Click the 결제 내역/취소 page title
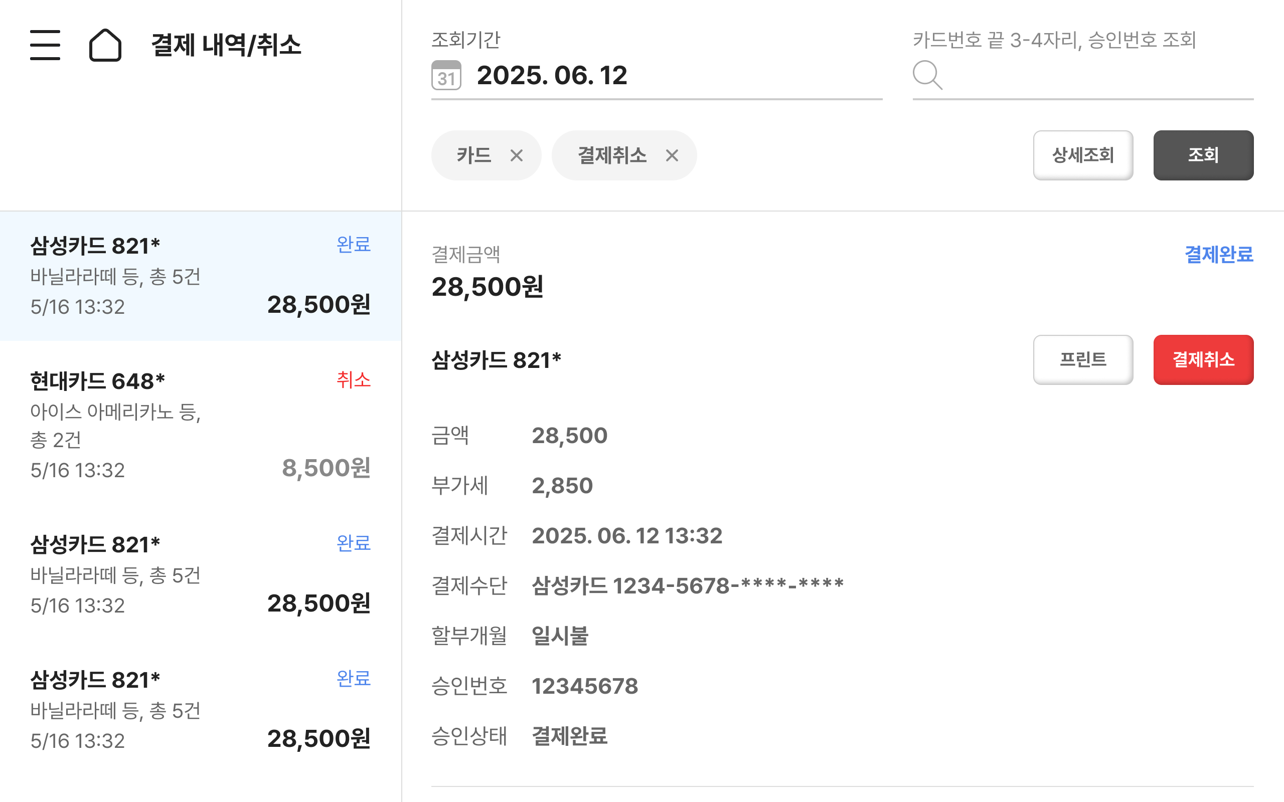This screenshot has height=802, width=1284. (x=226, y=45)
